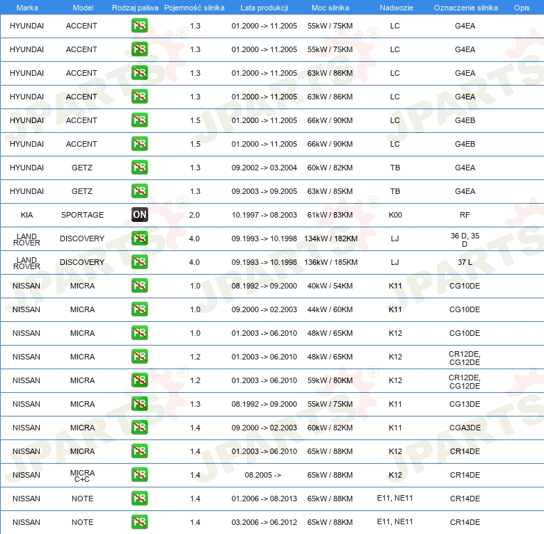
Task: Click the engine code 36 D, 35 D
Action: [x=465, y=240]
